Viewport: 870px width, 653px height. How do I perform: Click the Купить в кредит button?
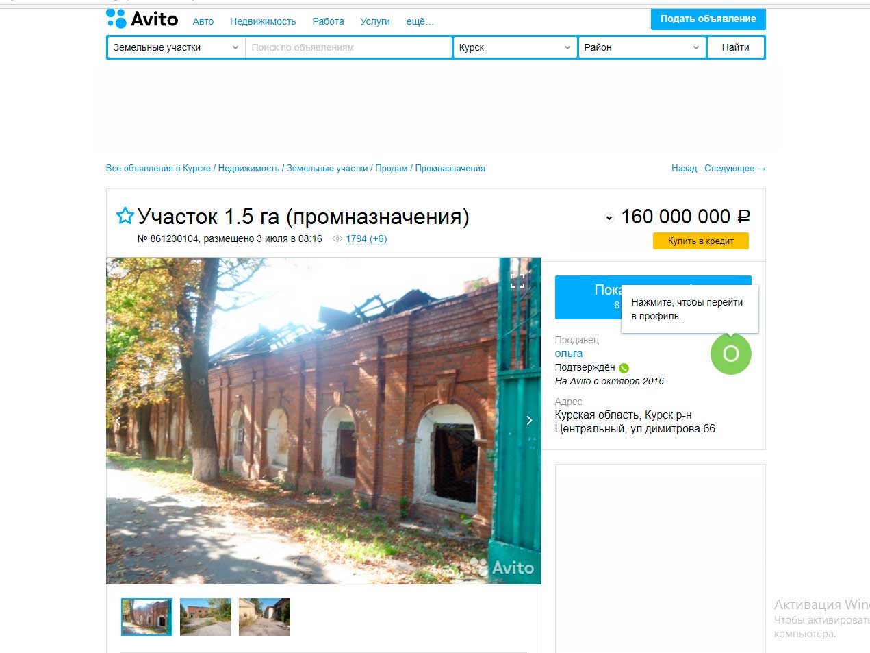click(700, 241)
